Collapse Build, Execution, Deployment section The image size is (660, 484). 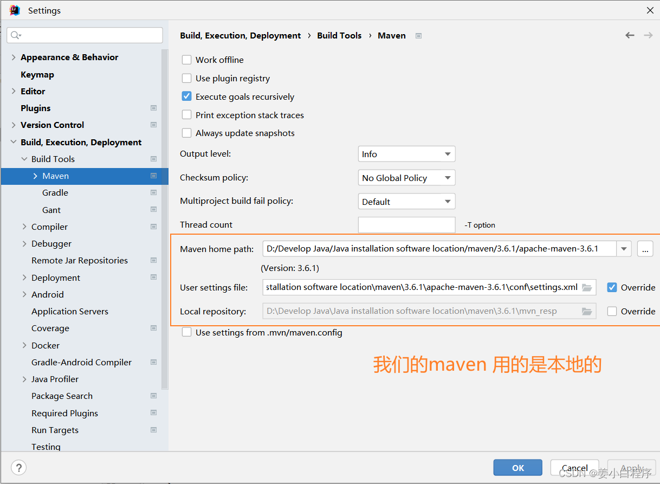pyautogui.click(x=14, y=142)
